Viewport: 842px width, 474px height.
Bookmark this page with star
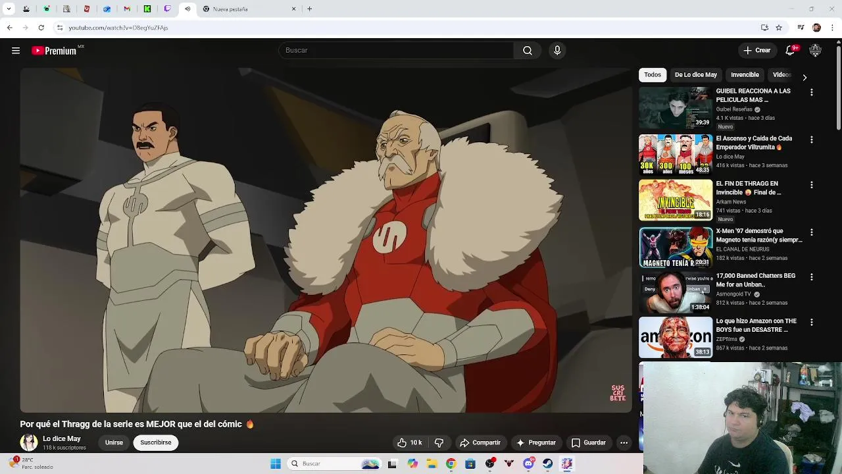[x=779, y=28]
